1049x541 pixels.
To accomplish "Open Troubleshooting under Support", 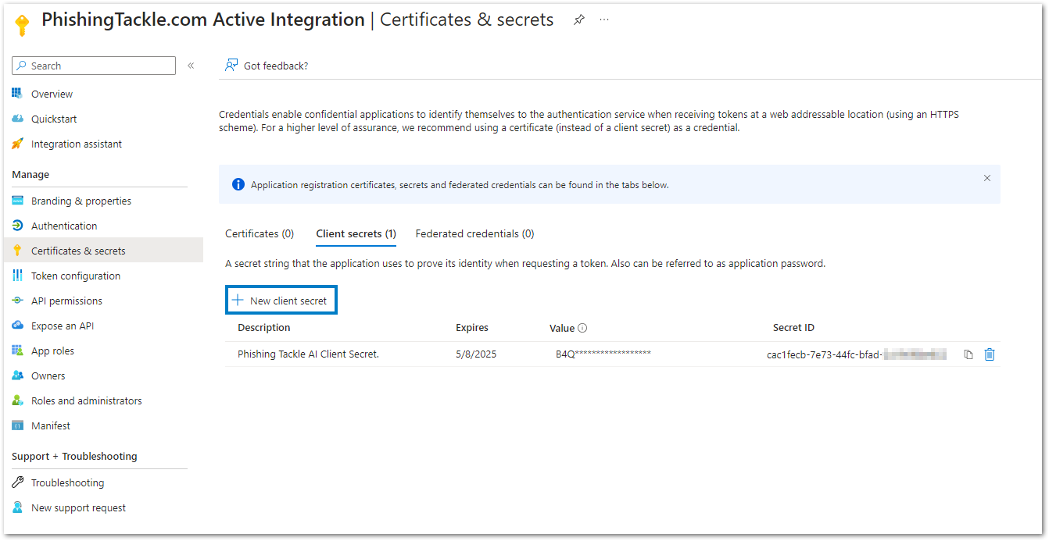I will (67, 482).
